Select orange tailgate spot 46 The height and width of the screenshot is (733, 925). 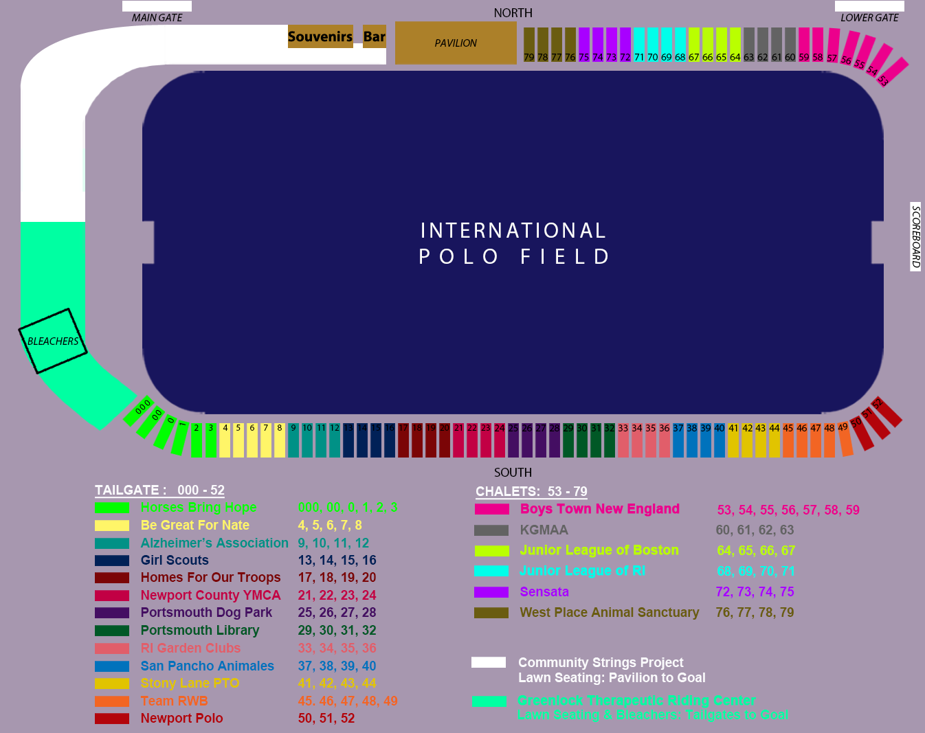[x=802, y=440]
